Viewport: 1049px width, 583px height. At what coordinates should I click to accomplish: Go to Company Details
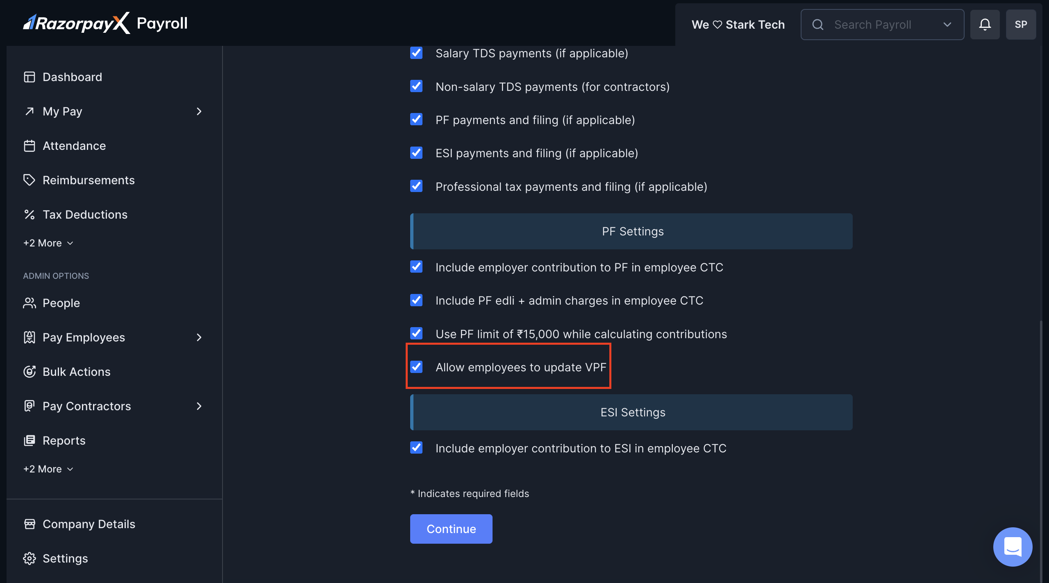point(89,524)
